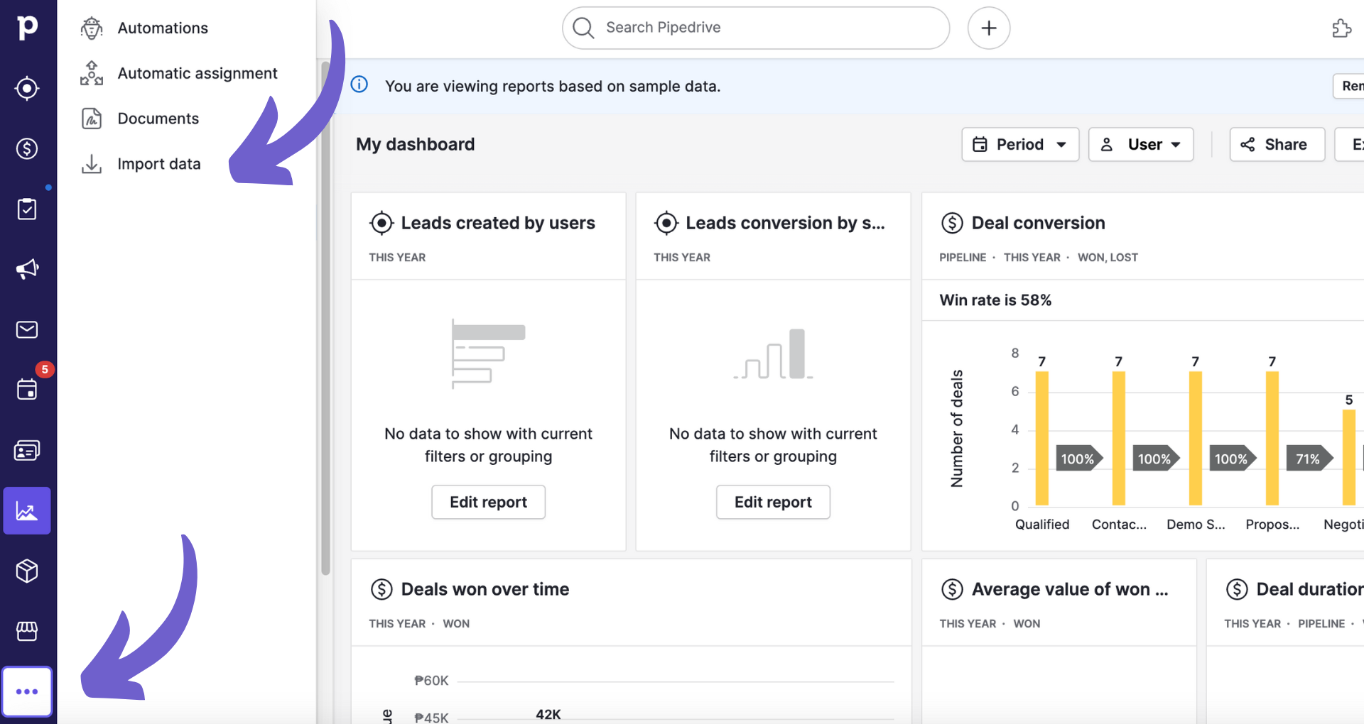Select Automatic assignment menu item
1364x724 pixels.
tap(197, 73)
